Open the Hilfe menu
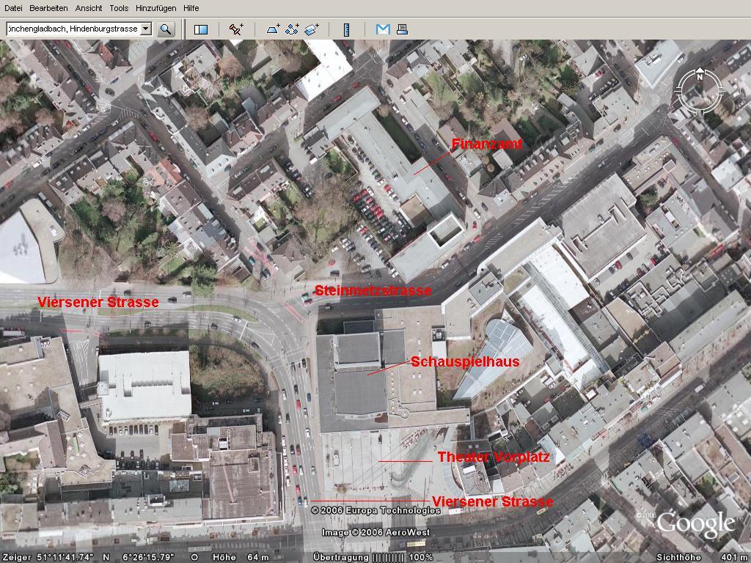This screenshot has width=751, height=563. (191, 8)
